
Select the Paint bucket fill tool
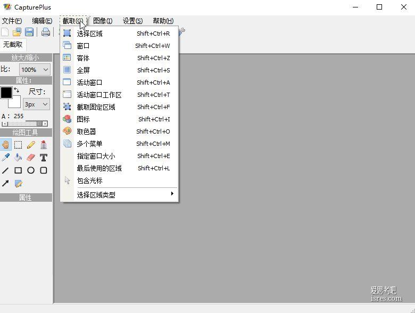[x=18, y=157]
